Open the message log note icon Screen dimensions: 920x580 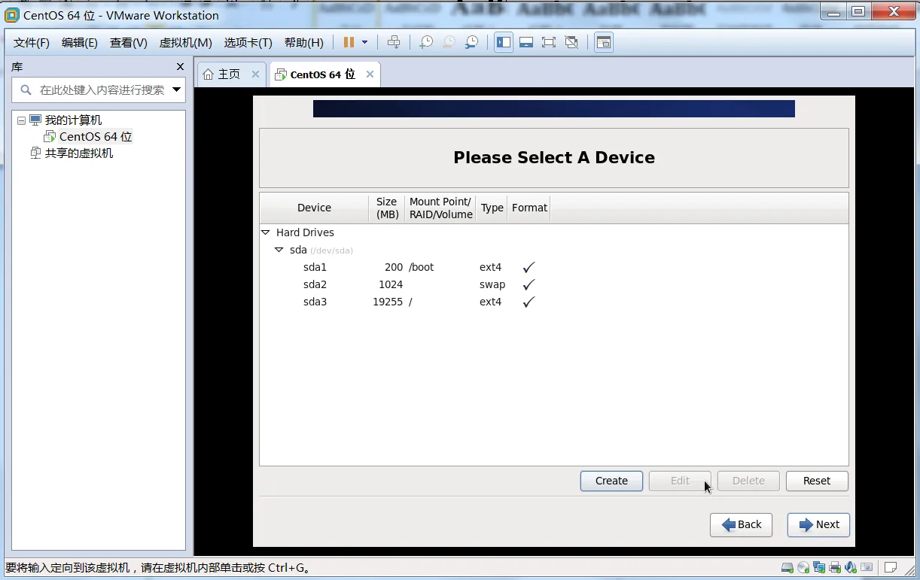891,567
